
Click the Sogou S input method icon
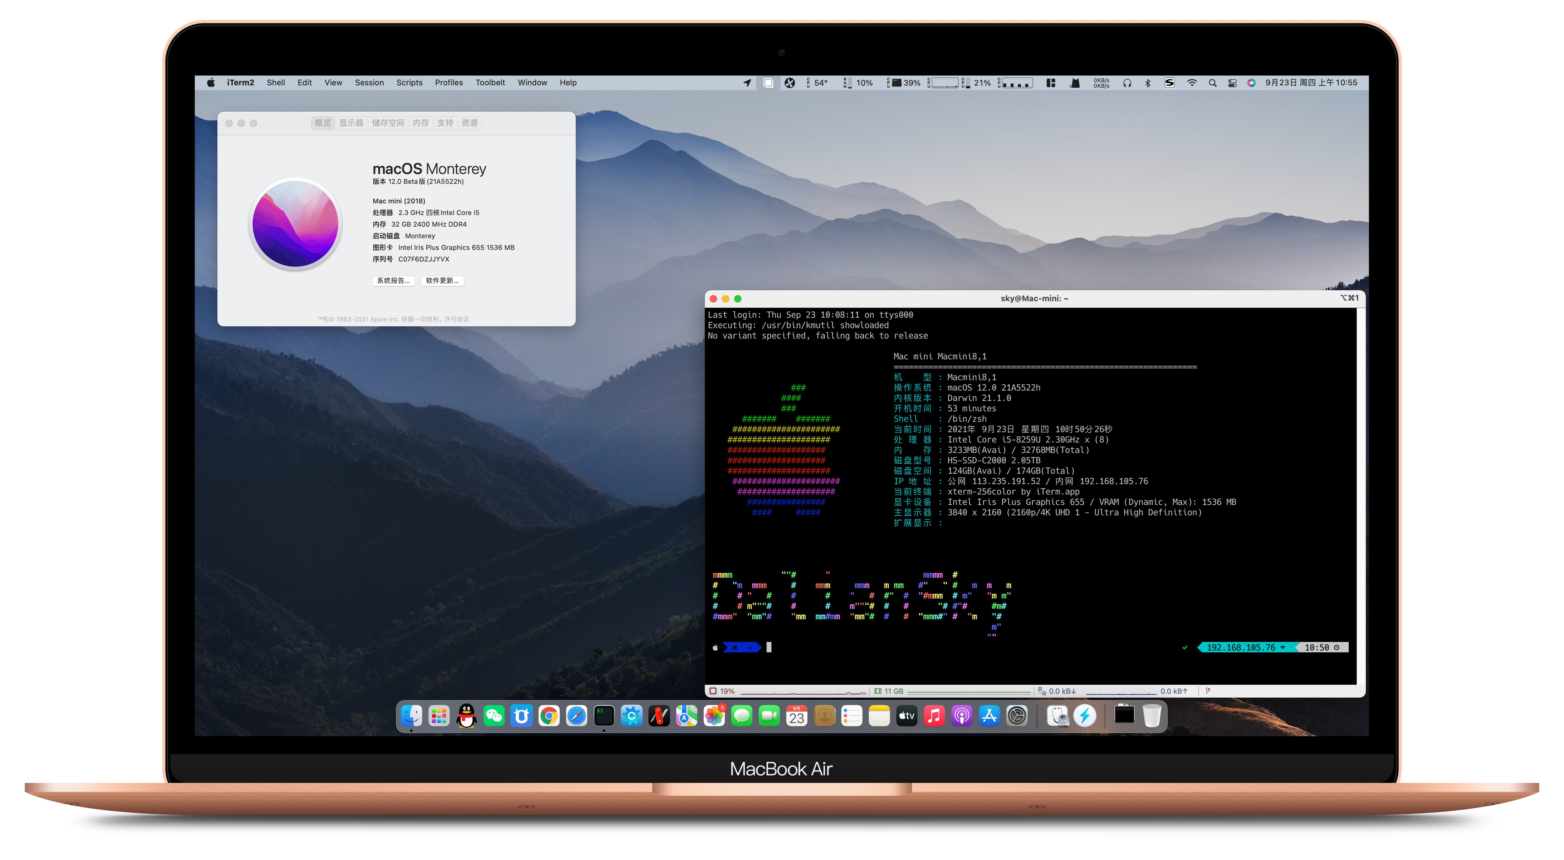[x=1169, y=83]
